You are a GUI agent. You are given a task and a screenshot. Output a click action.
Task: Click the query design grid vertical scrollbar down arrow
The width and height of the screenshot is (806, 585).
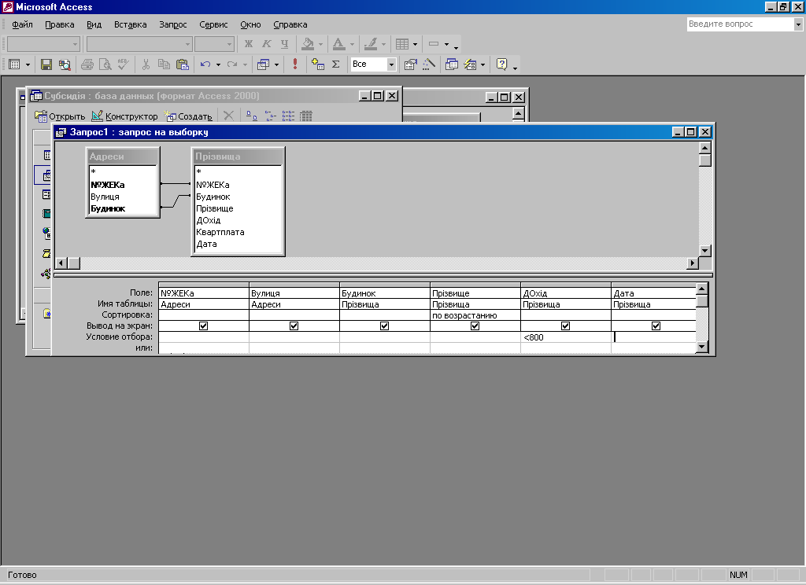pyautogui.click(x=702, y=347)
